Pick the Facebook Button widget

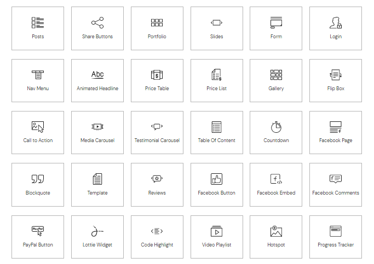point(217,185)
